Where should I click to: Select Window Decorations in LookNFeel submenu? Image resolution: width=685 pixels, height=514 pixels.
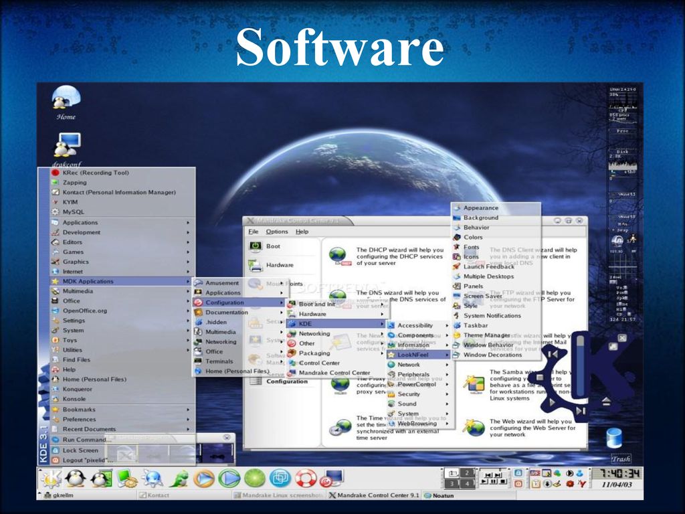[496, 355]
